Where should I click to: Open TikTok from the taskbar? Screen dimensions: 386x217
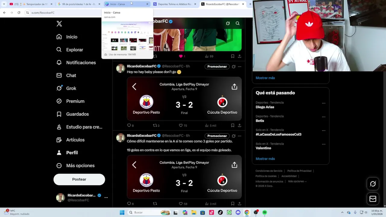click(220, 212)
